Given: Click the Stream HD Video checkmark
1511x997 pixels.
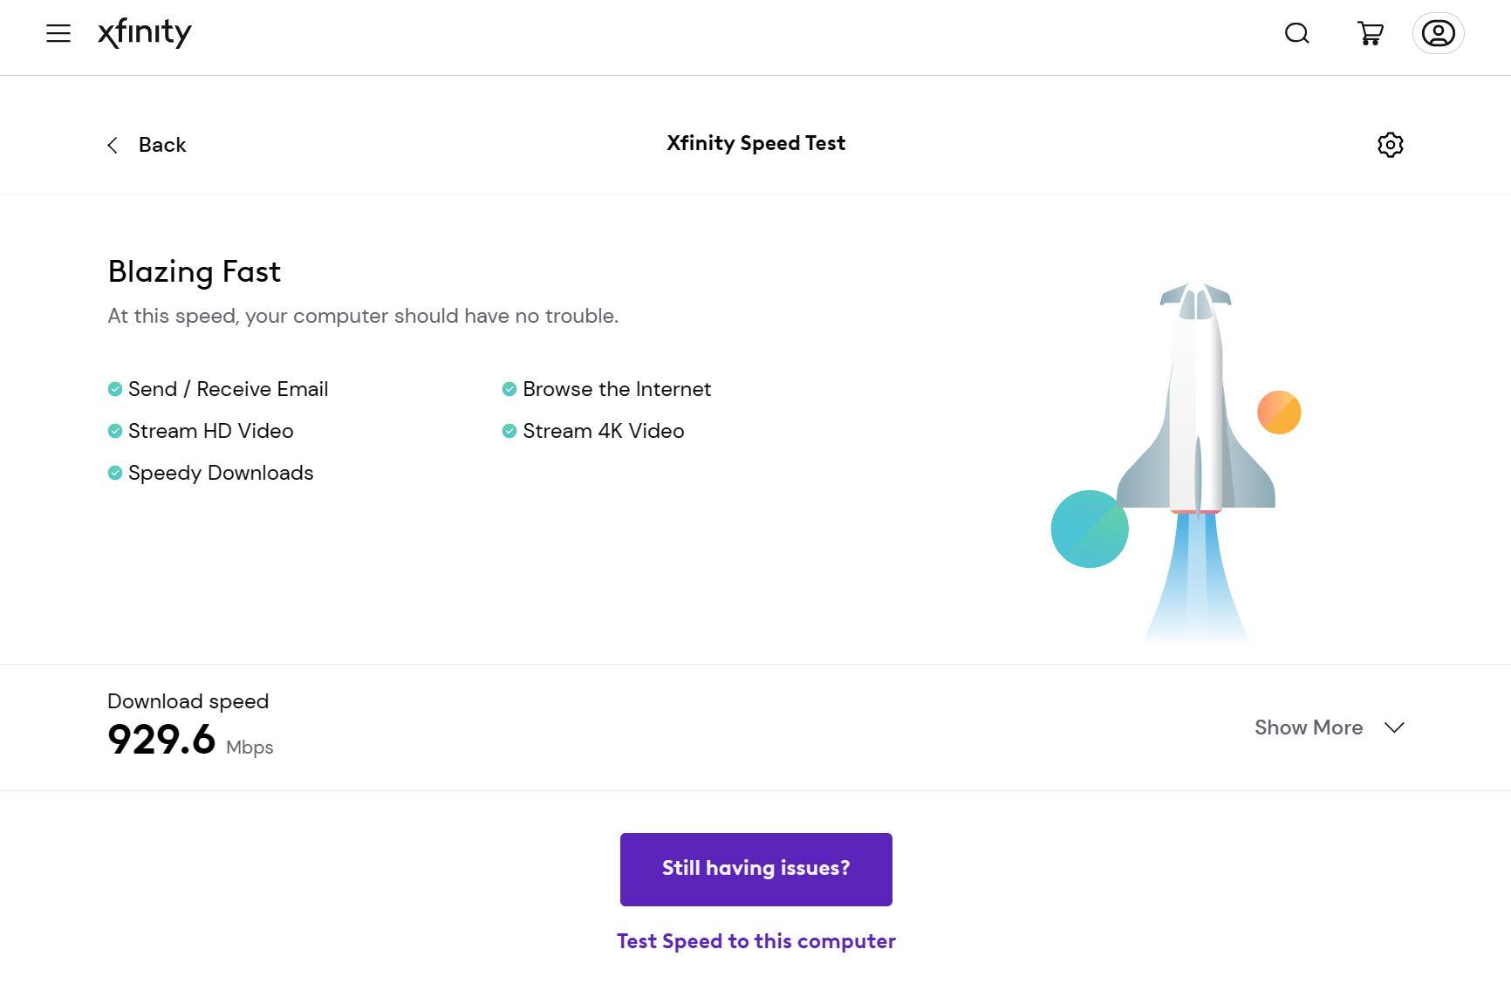Looking at the screenshot, I should tap(115, 431).
